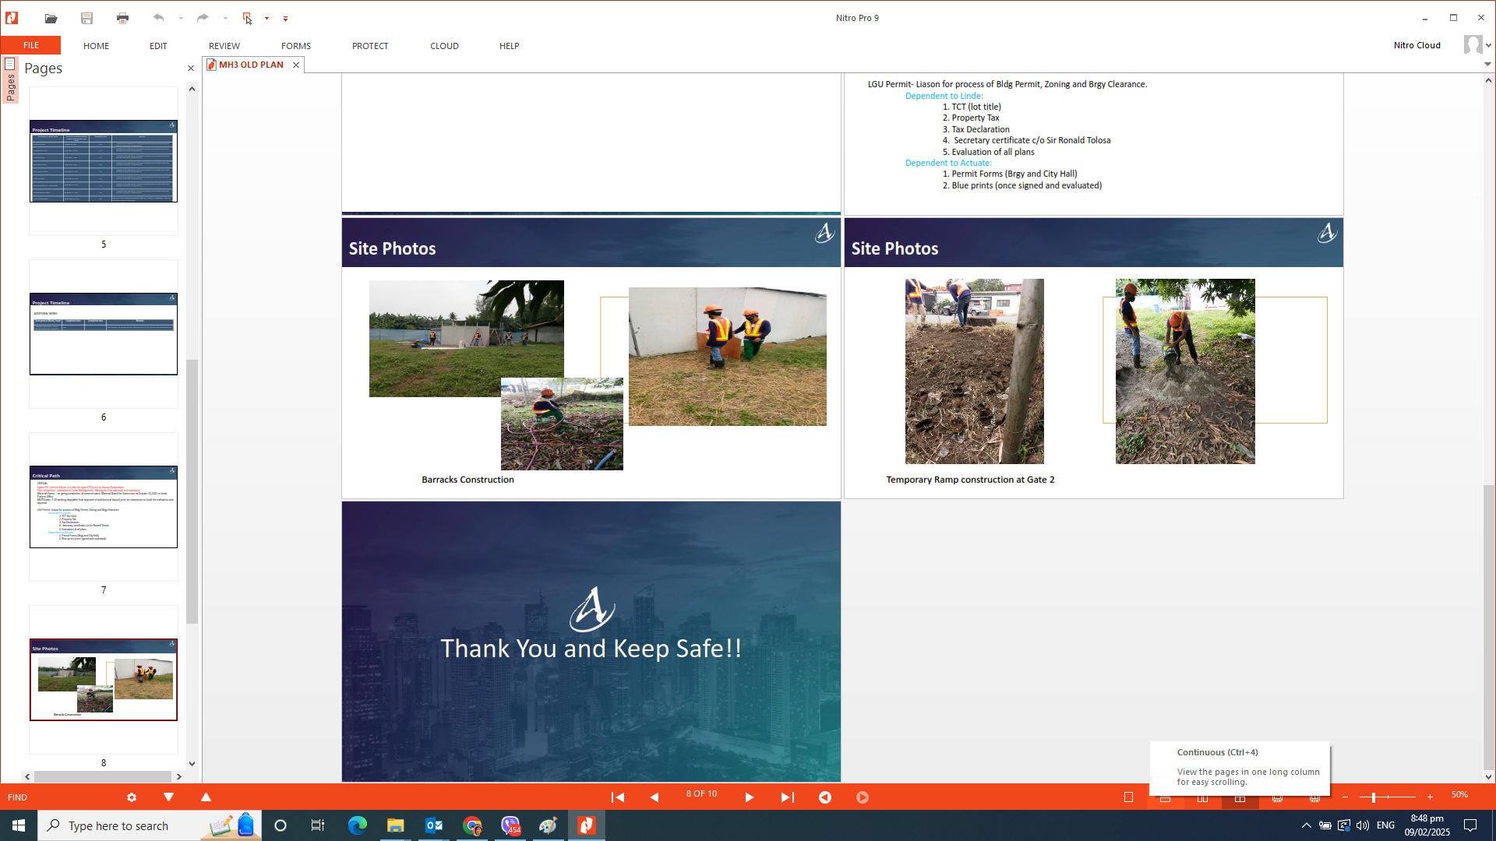This screenshot has height=841, width=1496.
Task: Enable Facing pages view mode
Action: (x=1202, y=798)
